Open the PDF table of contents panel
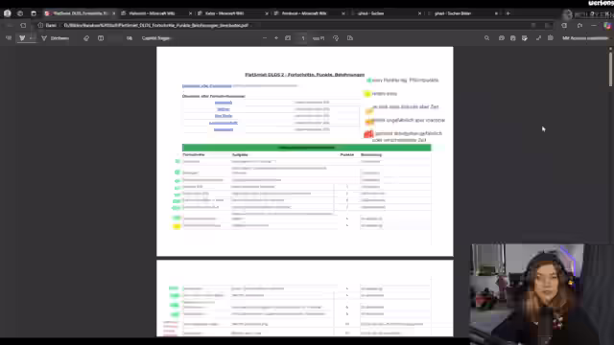This screenshot has height=345, width=614. coord(9,38)
